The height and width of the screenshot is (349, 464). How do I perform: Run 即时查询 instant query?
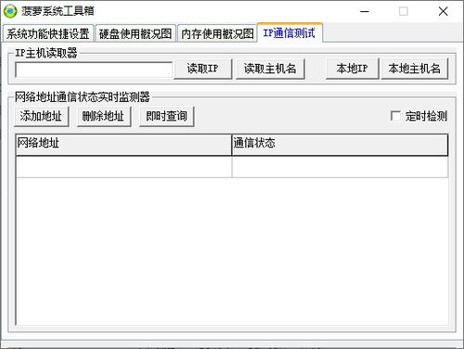tap(166, 116)
